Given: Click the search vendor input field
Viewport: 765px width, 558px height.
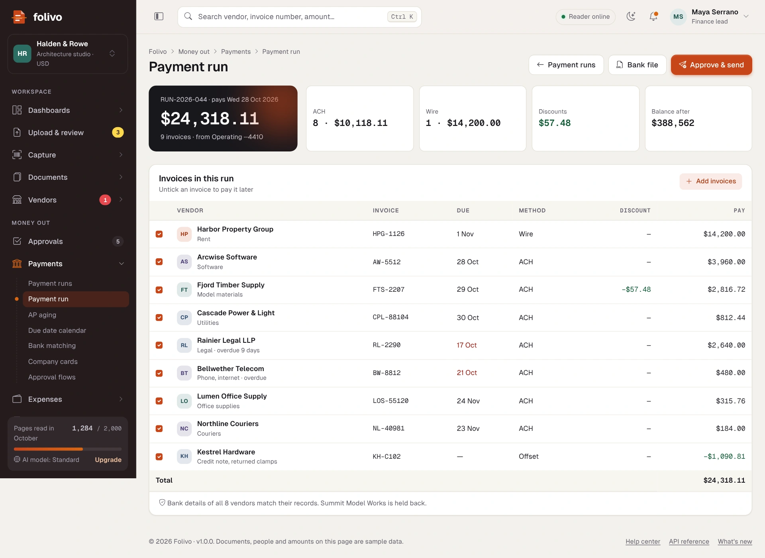Looking at the screenshot, I should [300, 17].
